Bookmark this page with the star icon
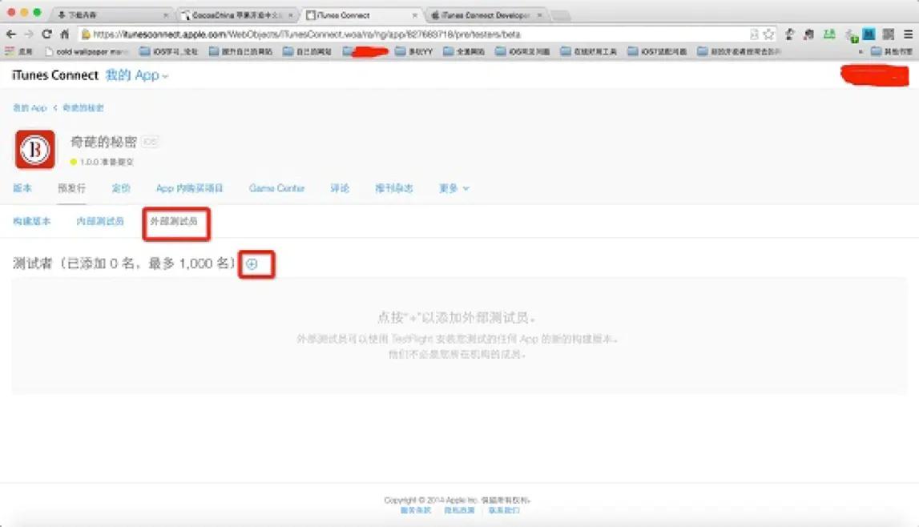The image size is (919, 527). pyautogui.click(x=769, y=34)
